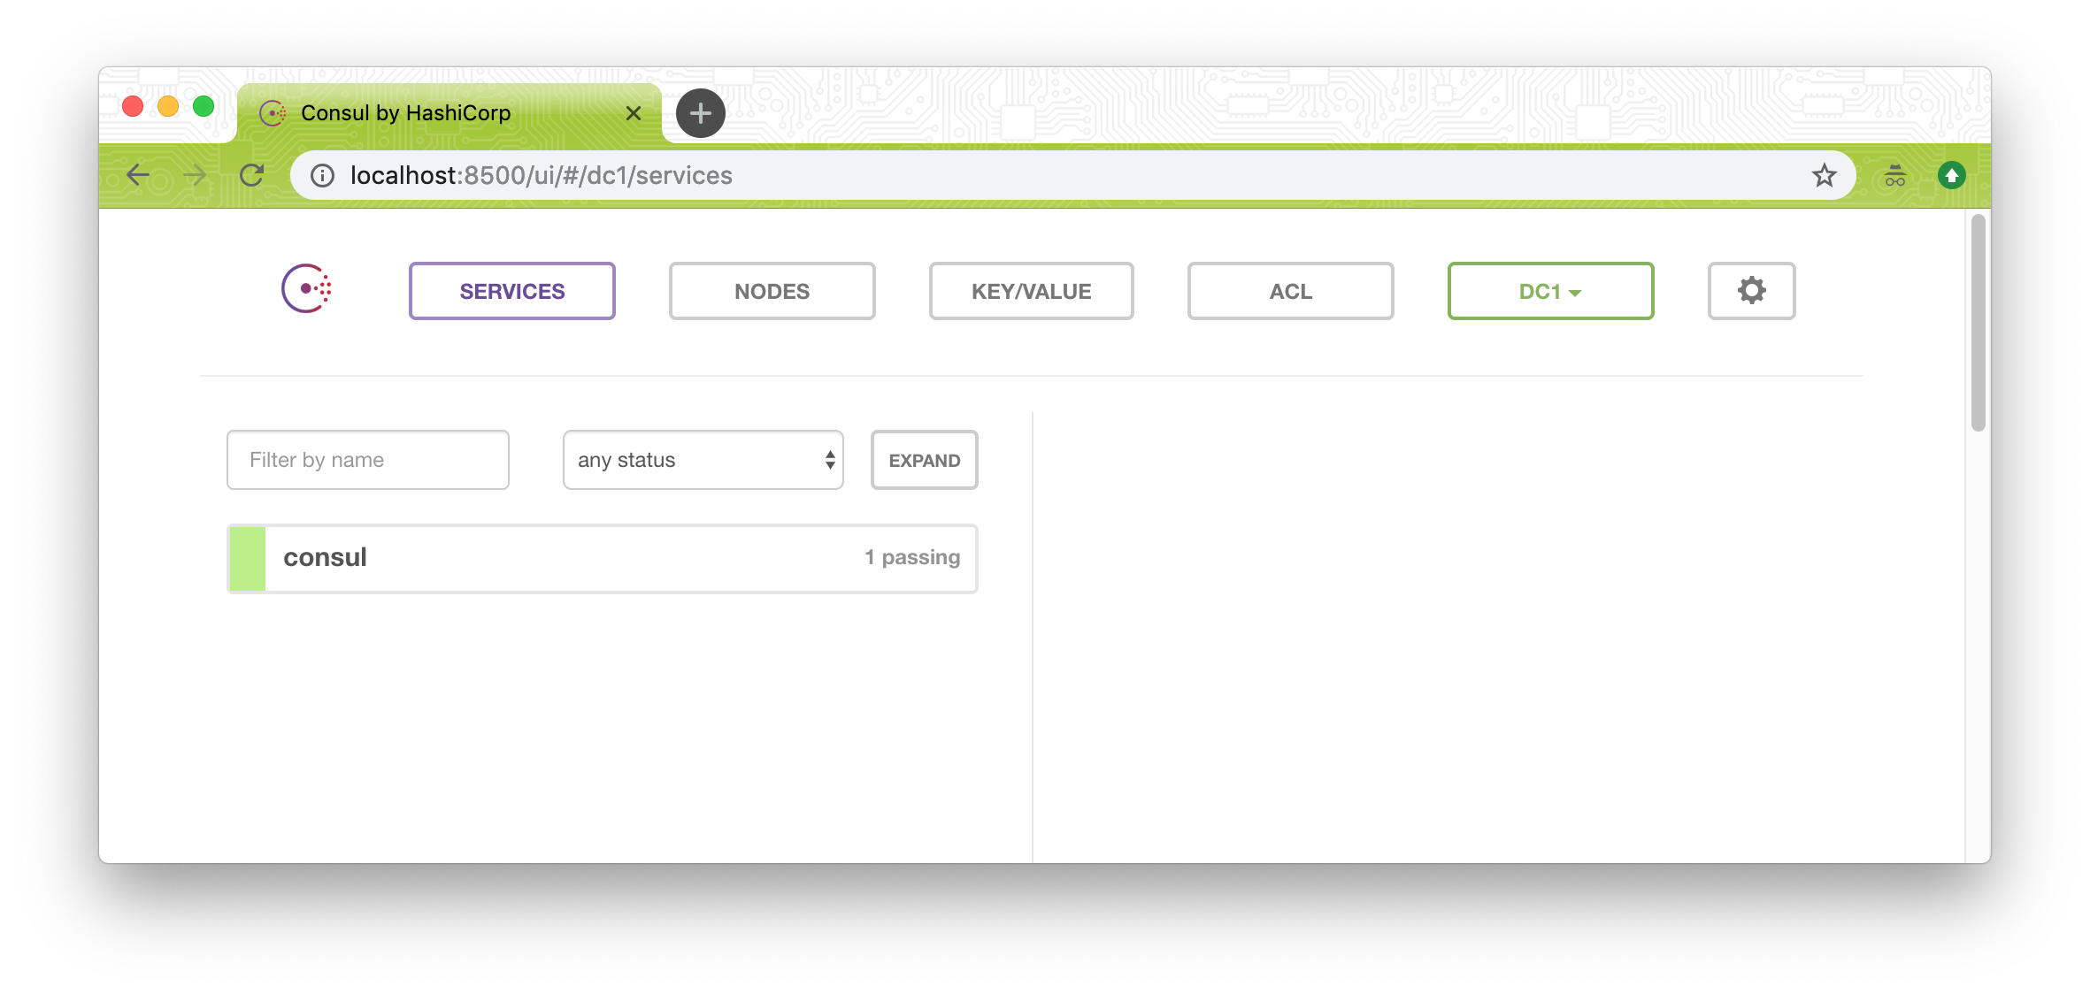Bookmark page with the star icon
Screen dimensions: 2090x994
[x=1824, y=175]
